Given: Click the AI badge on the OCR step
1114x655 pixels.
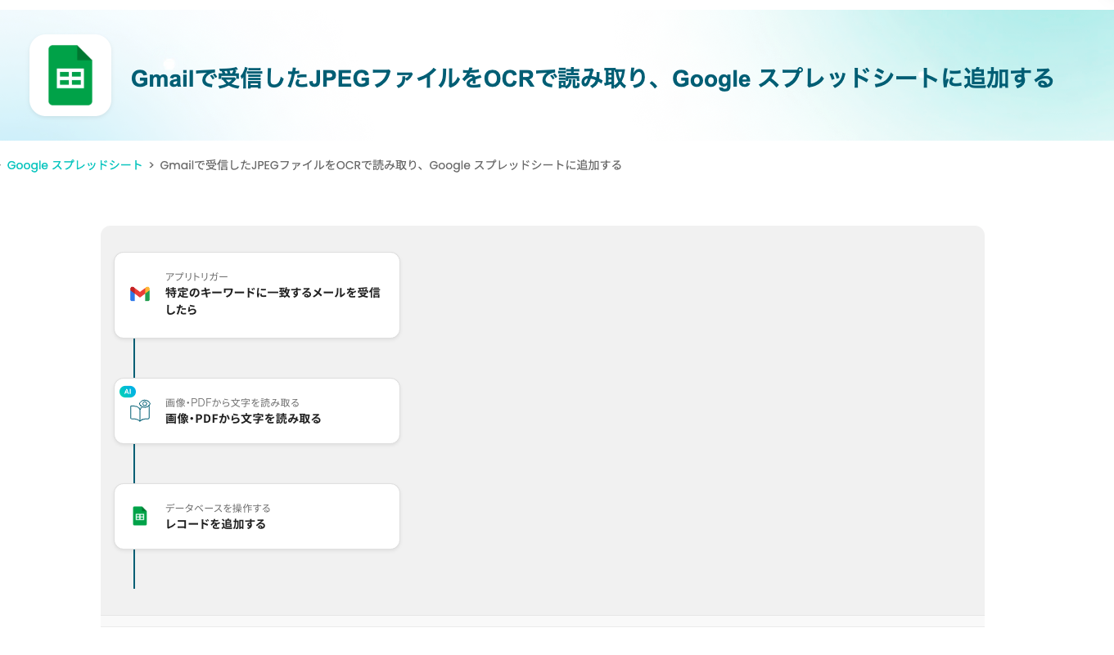Looking at the screenshot, I should click(x=128, y=392).
